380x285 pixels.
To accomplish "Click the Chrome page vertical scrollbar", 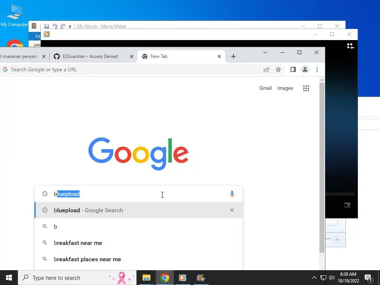I will pos(322,167).
